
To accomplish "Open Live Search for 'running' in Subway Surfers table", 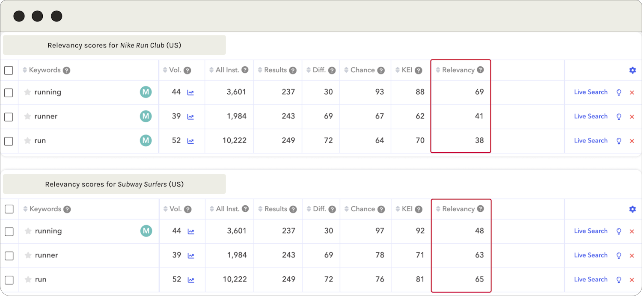I will (x=591, y=231).
